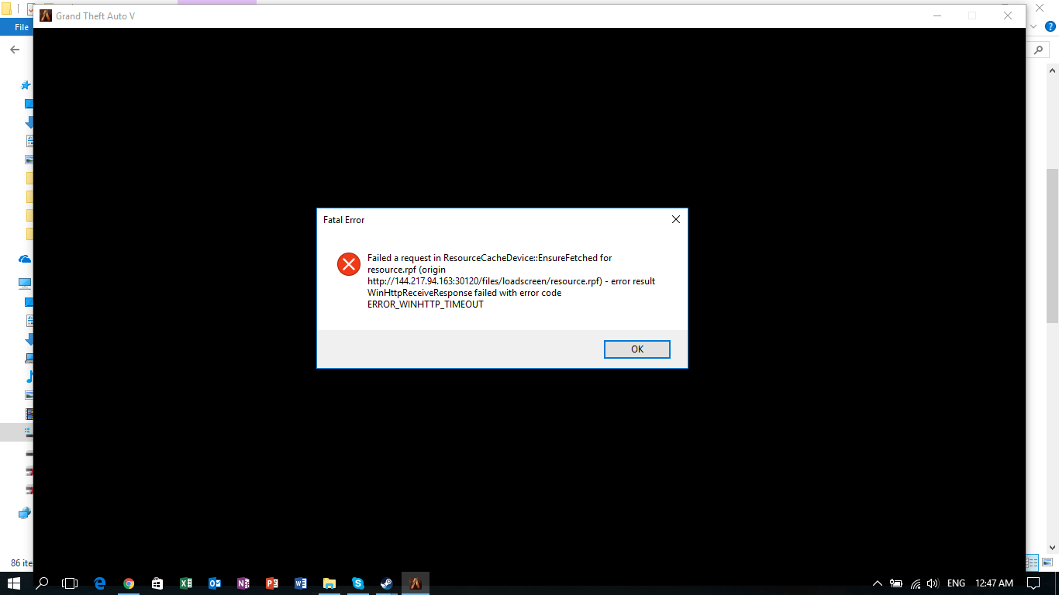The height and width of the screenshot is (595, 1059).
Task: Click the ERROR_WINHTTP_TIMEOUT text line
Action: click(x=426, y=304)
